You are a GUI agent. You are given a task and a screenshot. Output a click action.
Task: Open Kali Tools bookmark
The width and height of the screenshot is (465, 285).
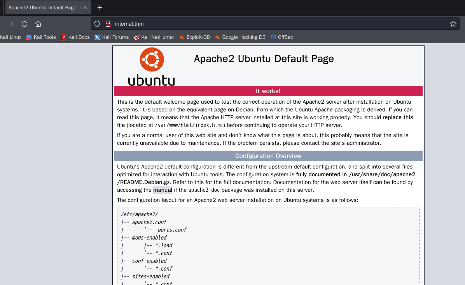pos(41,37)
